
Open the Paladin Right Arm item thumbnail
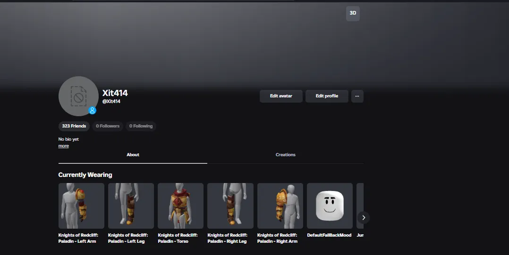(x=280, y=206)
